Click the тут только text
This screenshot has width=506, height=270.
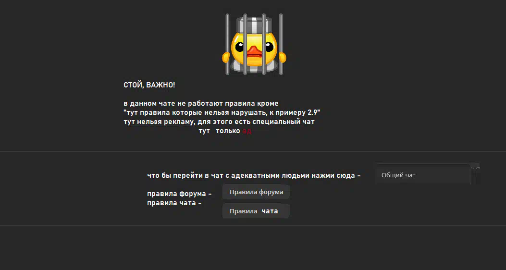220,131
